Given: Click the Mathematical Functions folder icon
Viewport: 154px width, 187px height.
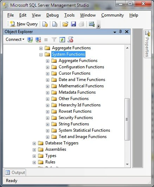Looking at the screenshot, I should click(54, 86).
